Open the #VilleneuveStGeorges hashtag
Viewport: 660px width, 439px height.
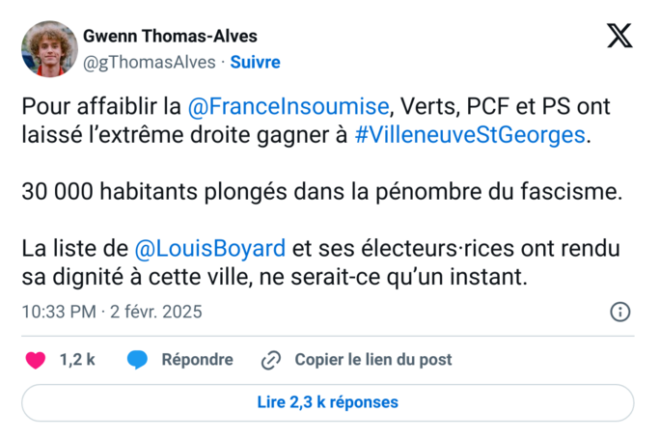pos(470,134)
